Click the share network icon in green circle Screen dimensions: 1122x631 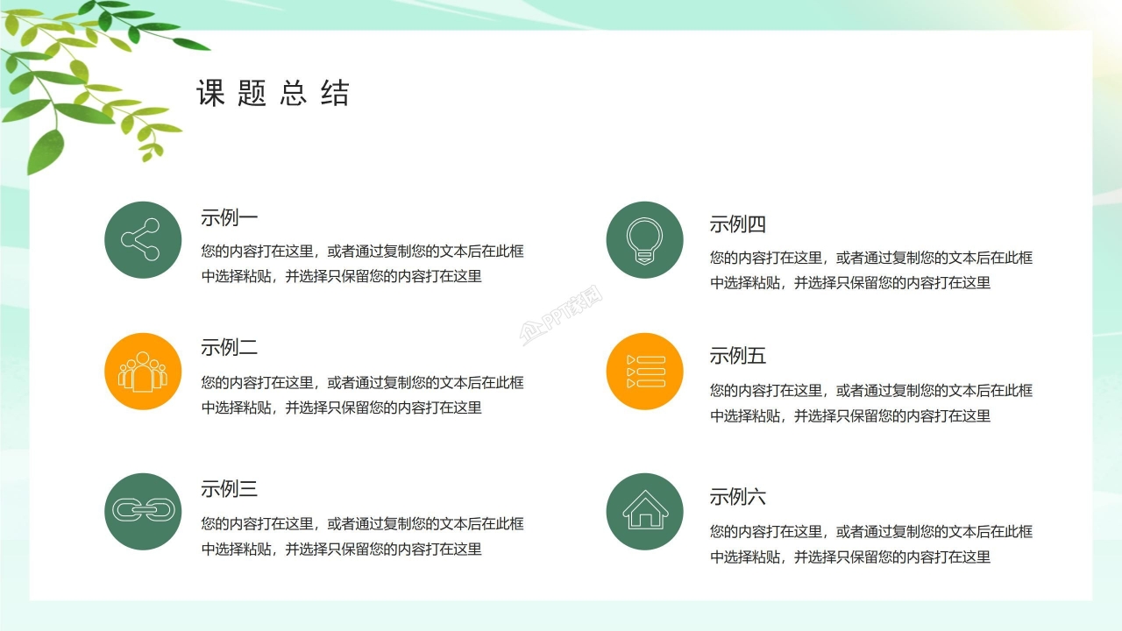143,239
